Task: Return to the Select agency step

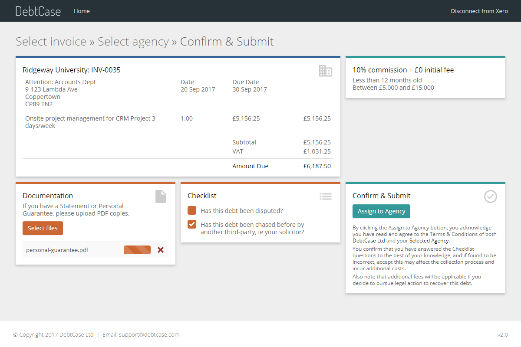Action: 133,42
